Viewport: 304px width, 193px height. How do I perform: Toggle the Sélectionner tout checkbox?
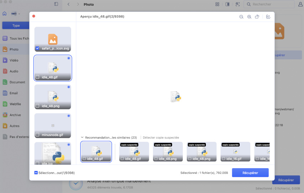tap(36, 173)
